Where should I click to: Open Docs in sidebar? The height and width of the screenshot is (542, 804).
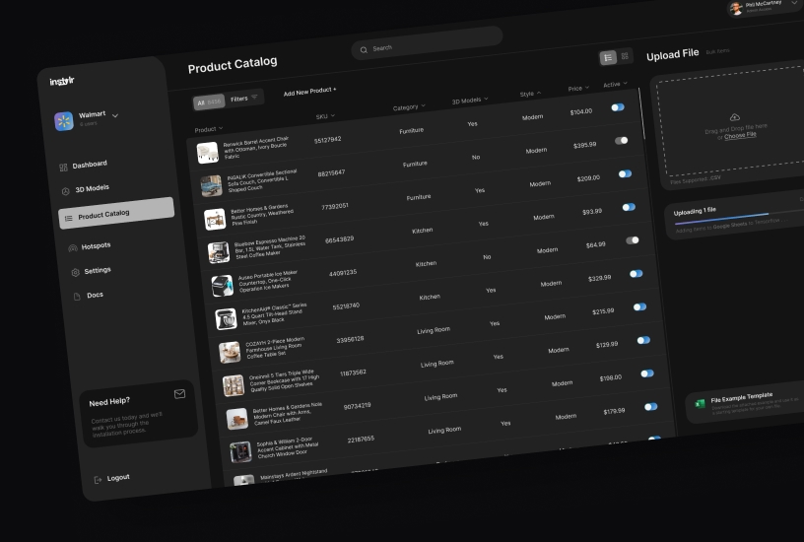pos(95,295)
